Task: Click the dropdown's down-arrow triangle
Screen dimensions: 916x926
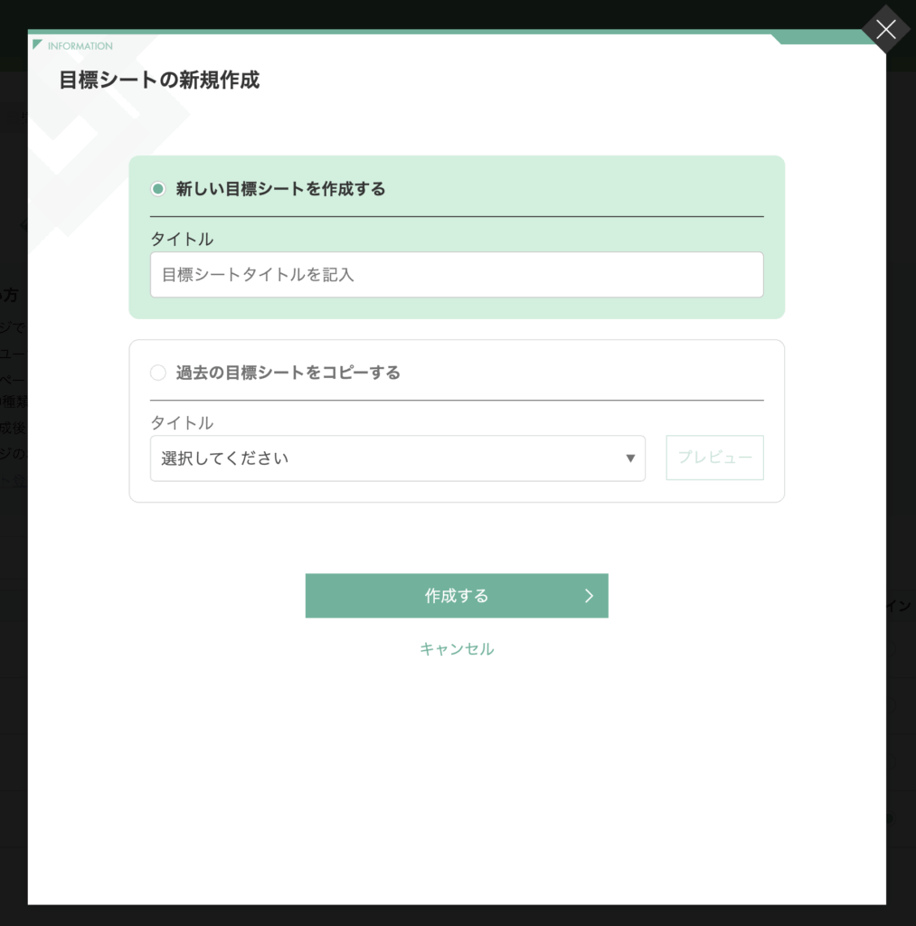Action: (x=630, y=458)
